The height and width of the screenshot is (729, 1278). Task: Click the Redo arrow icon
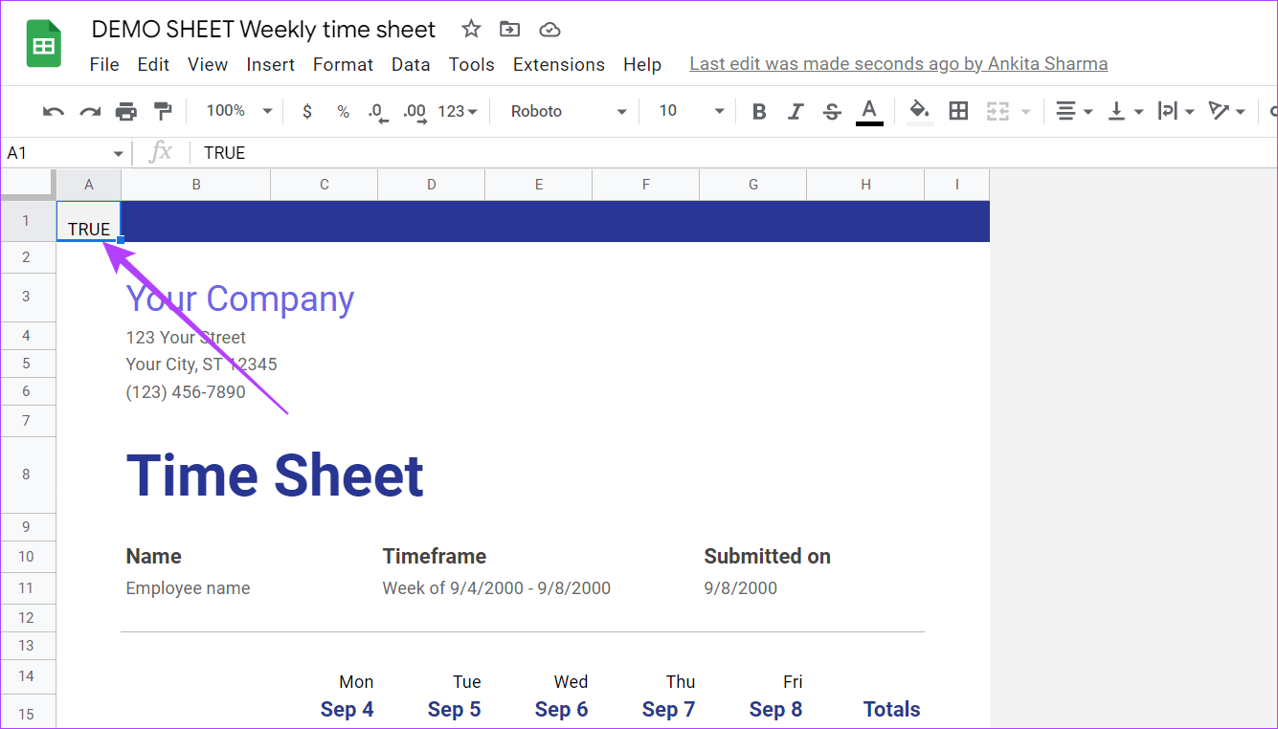[90, 112]
